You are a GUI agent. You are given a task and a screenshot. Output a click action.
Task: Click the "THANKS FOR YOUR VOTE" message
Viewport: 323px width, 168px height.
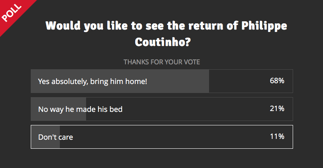pos(162,62)
